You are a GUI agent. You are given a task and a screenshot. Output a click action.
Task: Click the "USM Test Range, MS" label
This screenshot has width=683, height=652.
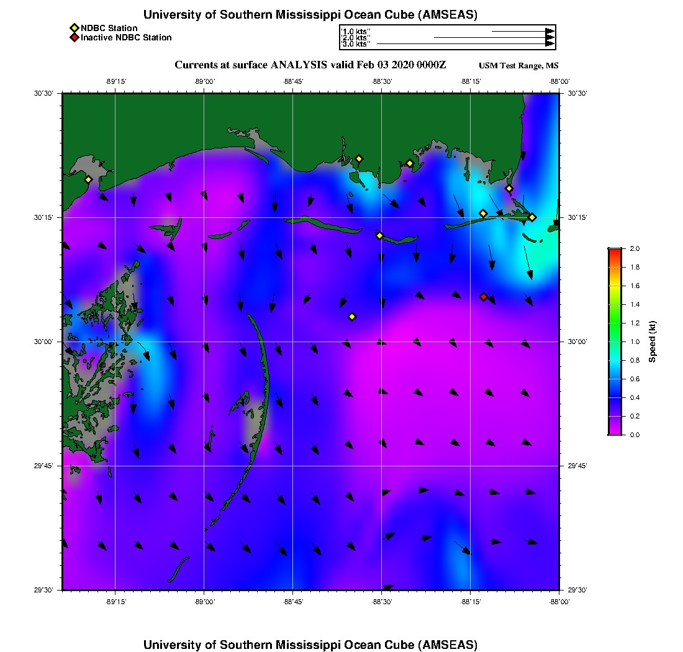tap(518, 66)
